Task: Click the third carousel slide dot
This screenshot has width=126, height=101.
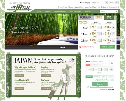Action: pos(63,48)
